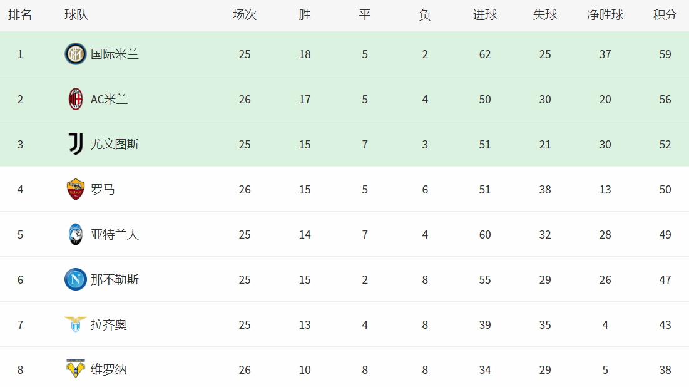The width and height of the screenshot is (689, 387).
Task: Click the Atalanta club crest
Action: (x=76, y=234)
